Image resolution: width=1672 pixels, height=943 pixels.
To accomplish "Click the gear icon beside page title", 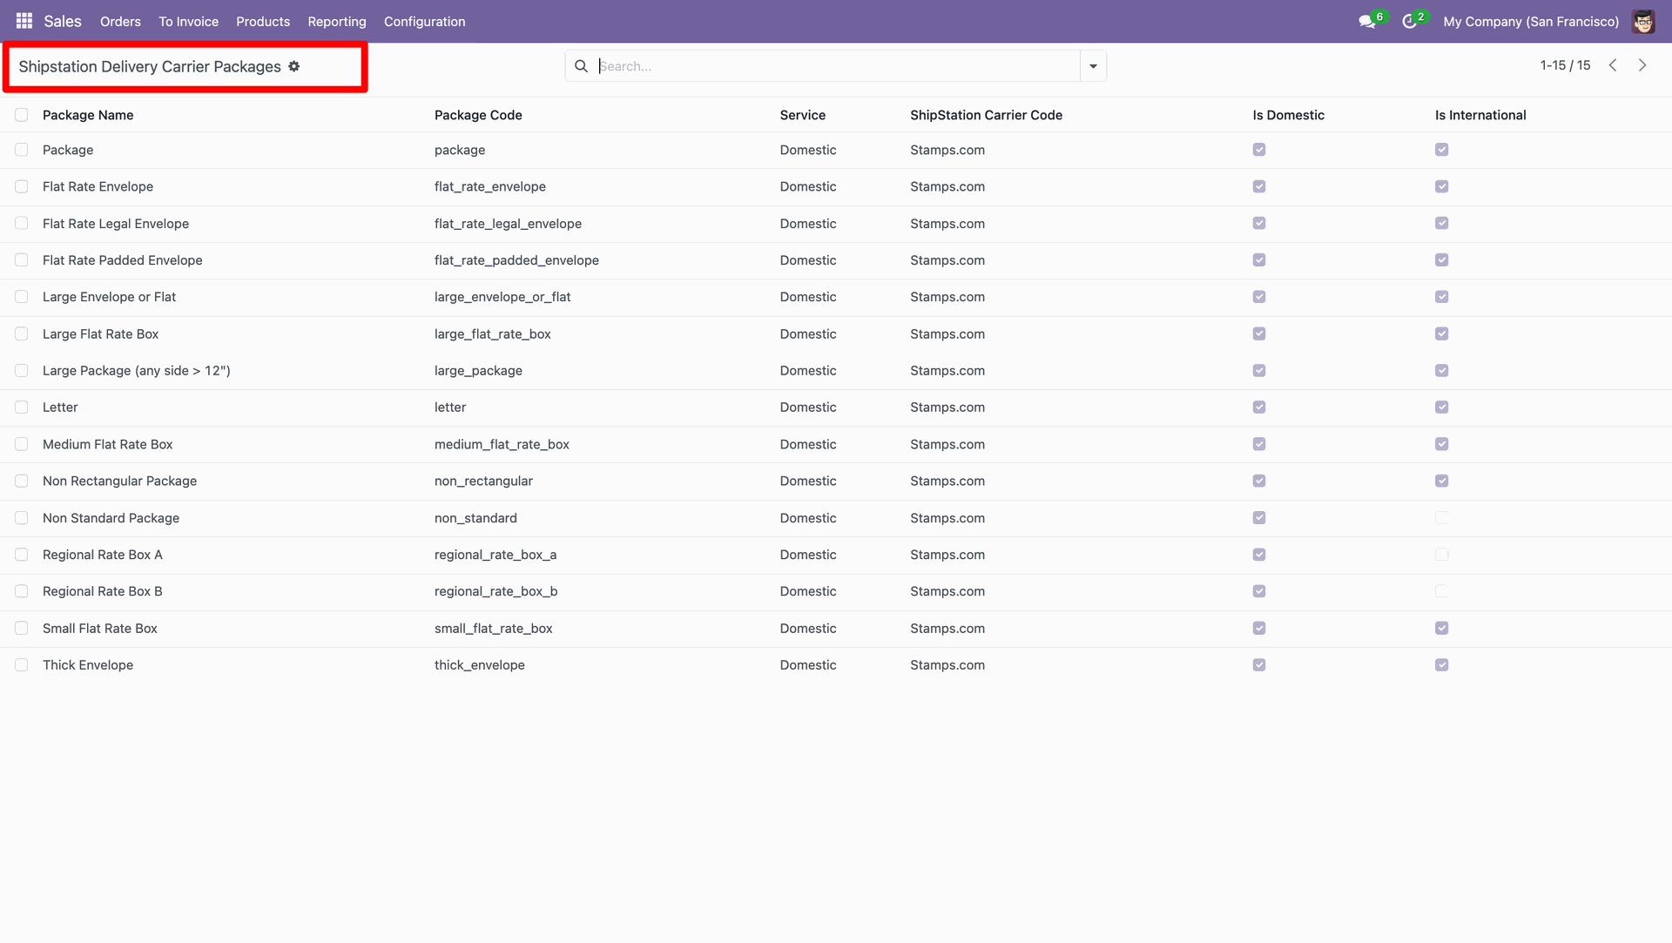I will (294, 66).
